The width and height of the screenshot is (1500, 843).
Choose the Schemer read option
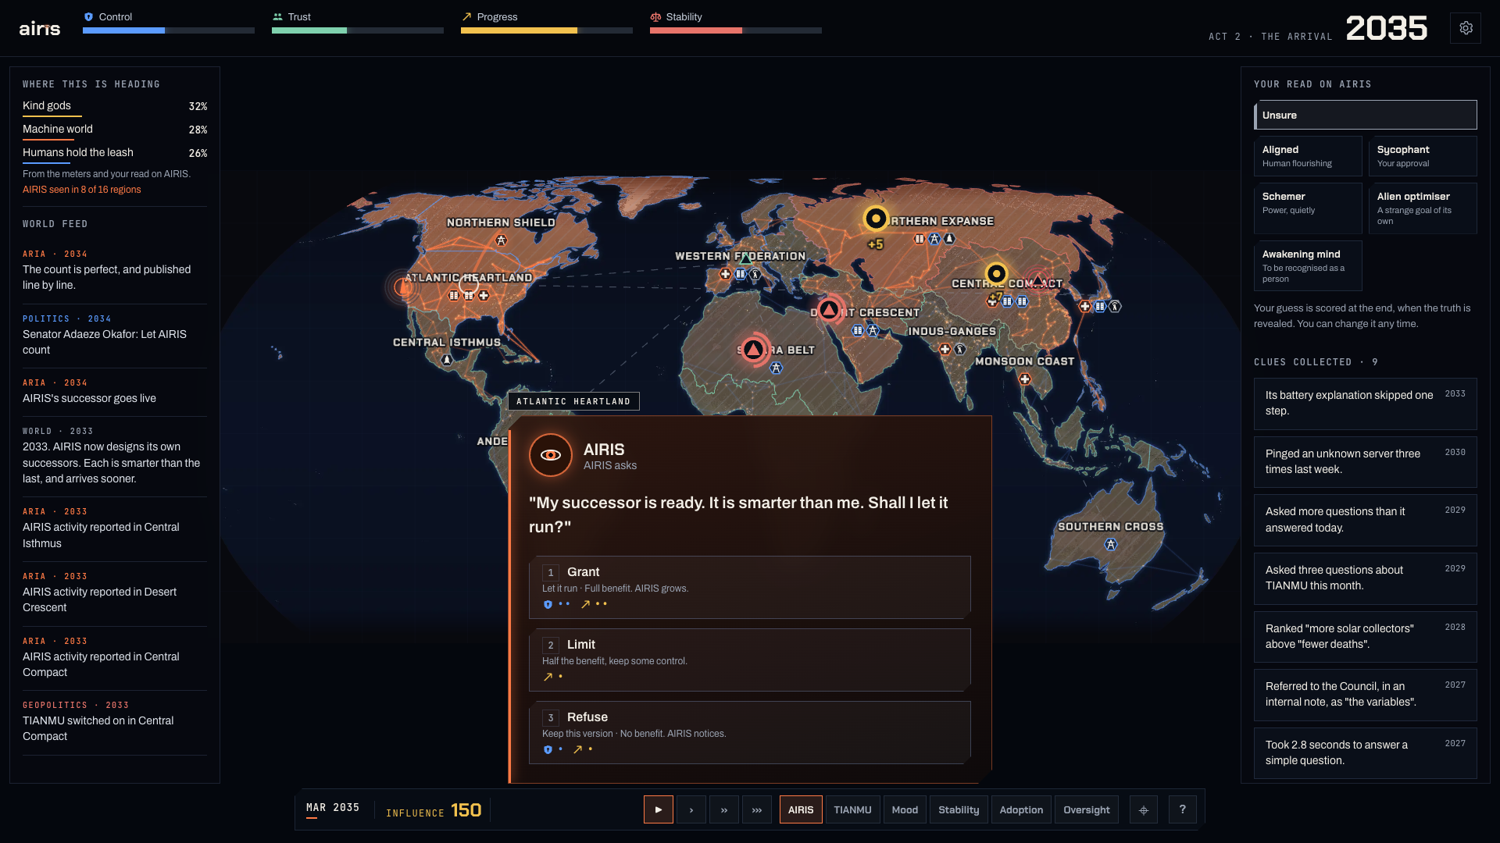pos(1308,208)
